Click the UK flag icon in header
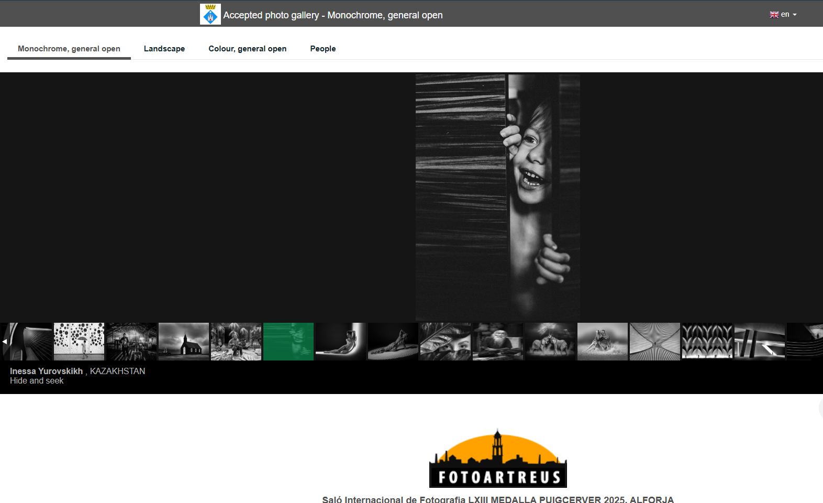823x503 pixels. point(774,15)
